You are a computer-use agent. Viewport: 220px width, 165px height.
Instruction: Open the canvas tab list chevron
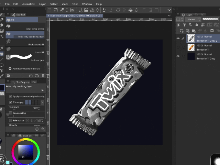pyautogui.click(x=169, y=15)
